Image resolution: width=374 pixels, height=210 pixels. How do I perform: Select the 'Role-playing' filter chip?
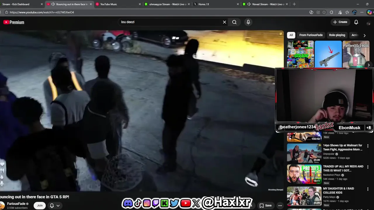tap(337, 35)
